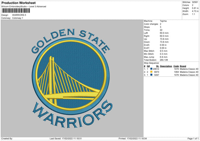200x141 pixels.
Task: Click the 'Last Saved: 17/02/2022 11:18:51' text
Action: click(66, 138)
